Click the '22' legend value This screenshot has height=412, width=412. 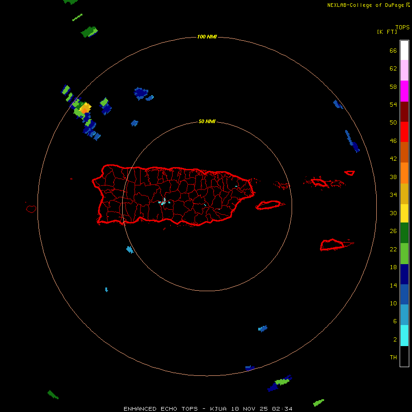[393, 249]
